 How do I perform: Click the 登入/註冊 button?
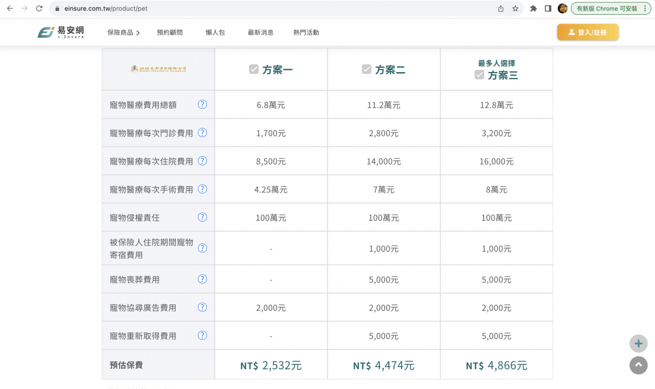[x=588, y=32]
